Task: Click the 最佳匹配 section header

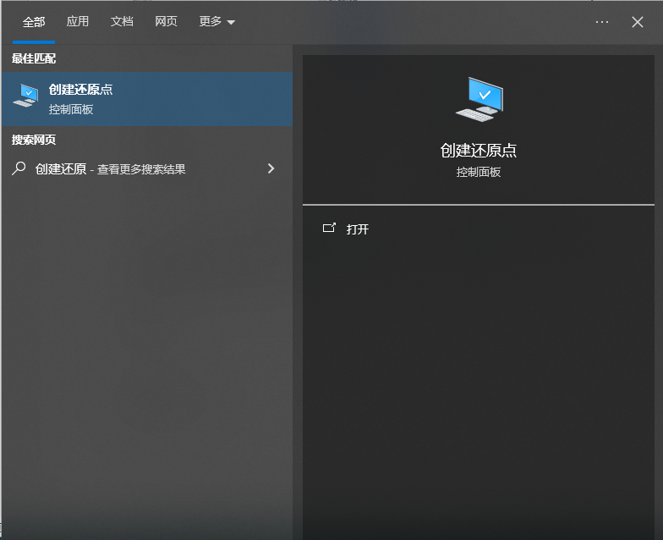Action: pos(34,58)
